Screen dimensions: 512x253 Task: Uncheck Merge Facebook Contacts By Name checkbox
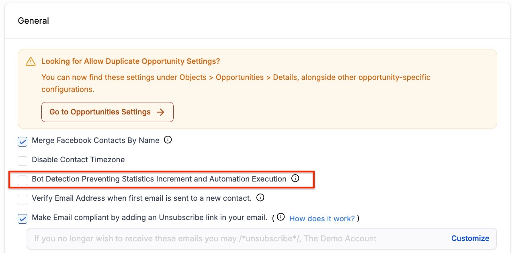(x=23, y=141)
